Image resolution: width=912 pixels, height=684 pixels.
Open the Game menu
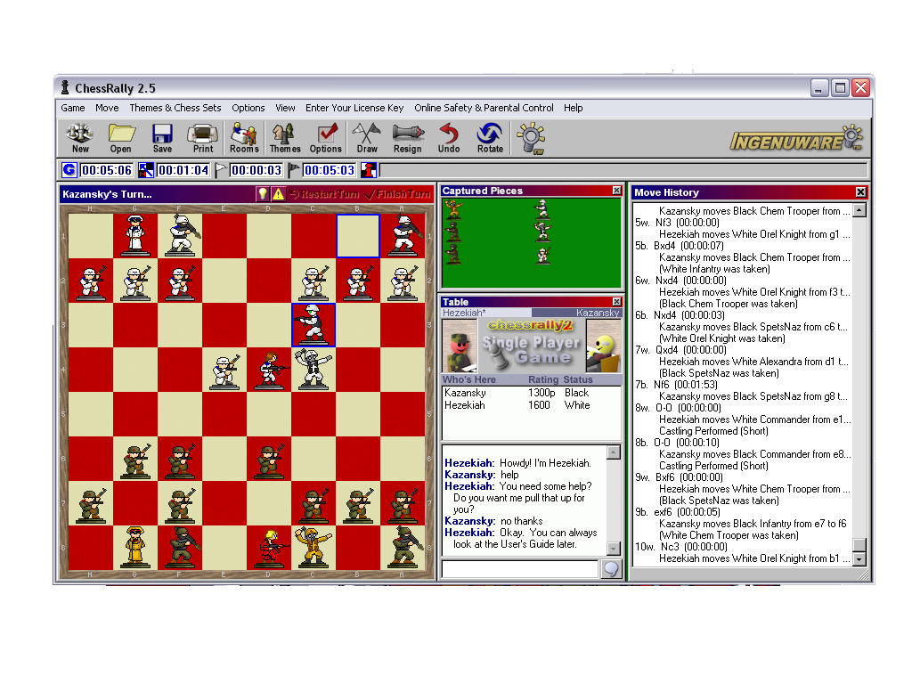coord(73,108)
